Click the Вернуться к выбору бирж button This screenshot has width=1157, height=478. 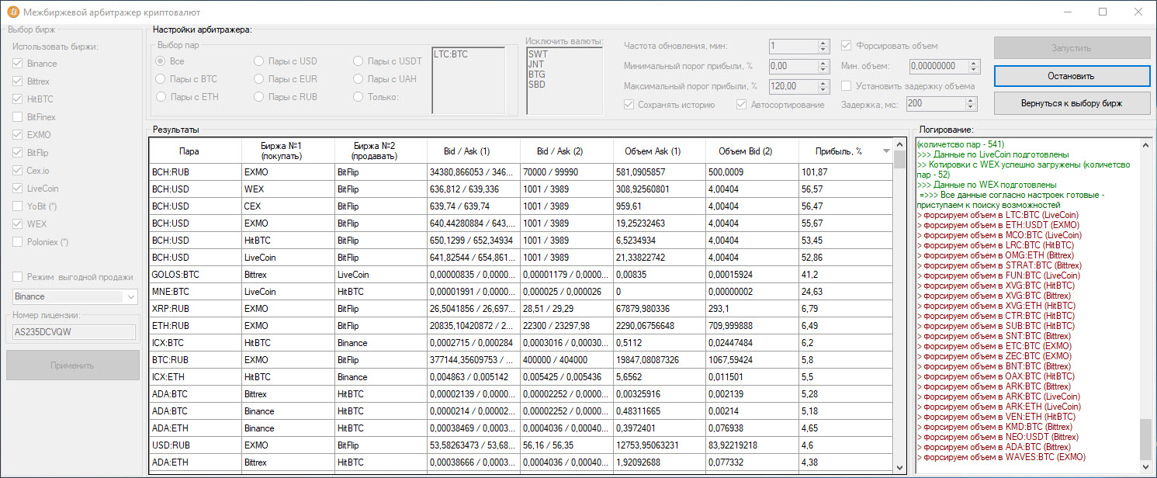(x=1072, y=103)
